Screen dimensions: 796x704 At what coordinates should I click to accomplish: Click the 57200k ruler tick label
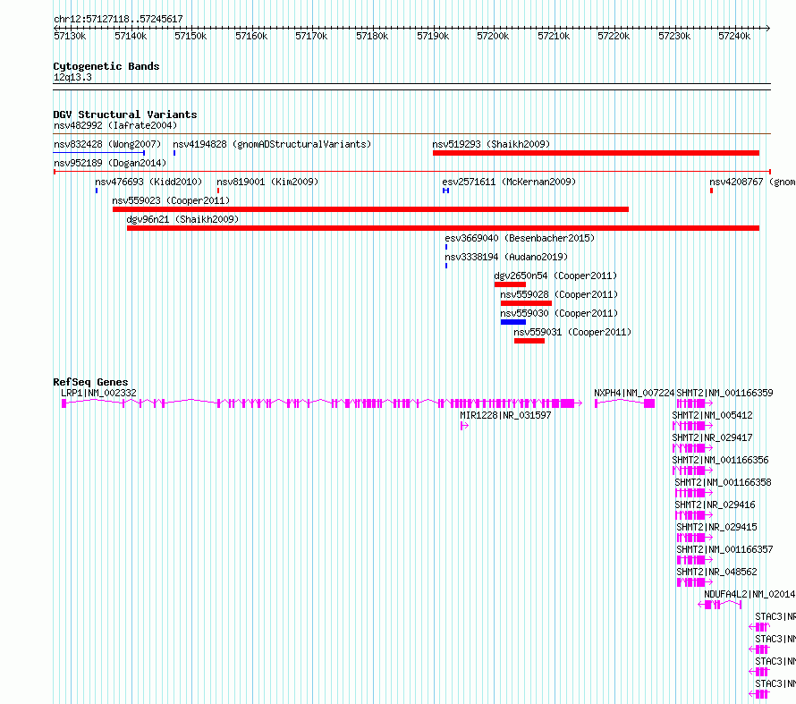tap(493, 36)
